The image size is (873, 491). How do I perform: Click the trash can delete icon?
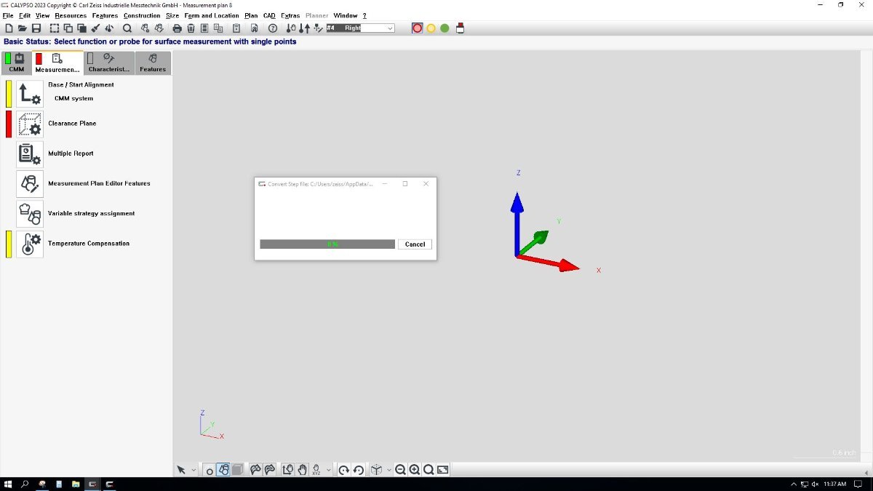tap(191, 28)
